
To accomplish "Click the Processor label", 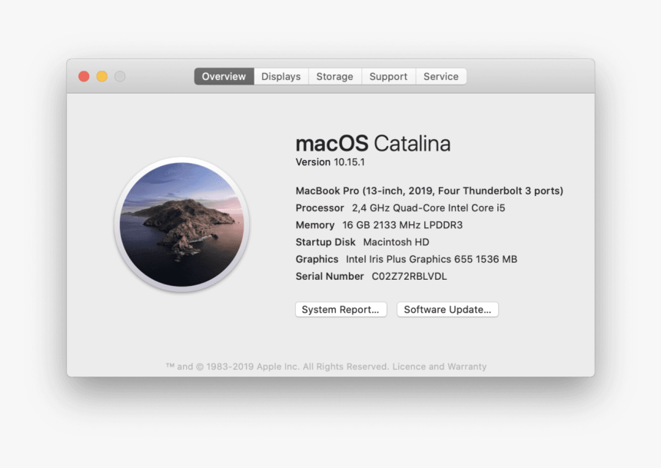I will click(320, 207).
